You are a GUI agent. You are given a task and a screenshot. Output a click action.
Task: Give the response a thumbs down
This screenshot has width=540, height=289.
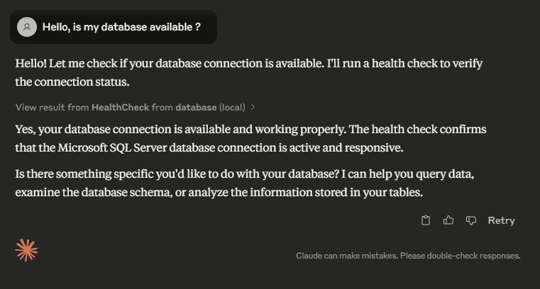click(470, 220)
